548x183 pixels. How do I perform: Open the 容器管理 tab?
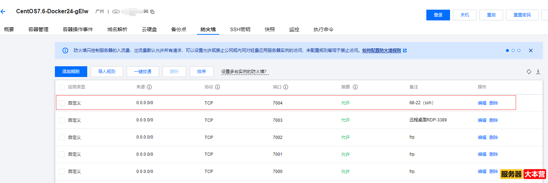tap(38, 29)
